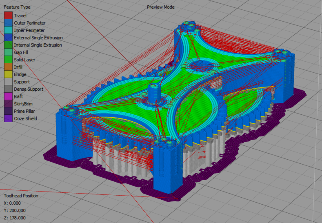Click the 'Outer Perimeter' legend label

coord(30,23)
